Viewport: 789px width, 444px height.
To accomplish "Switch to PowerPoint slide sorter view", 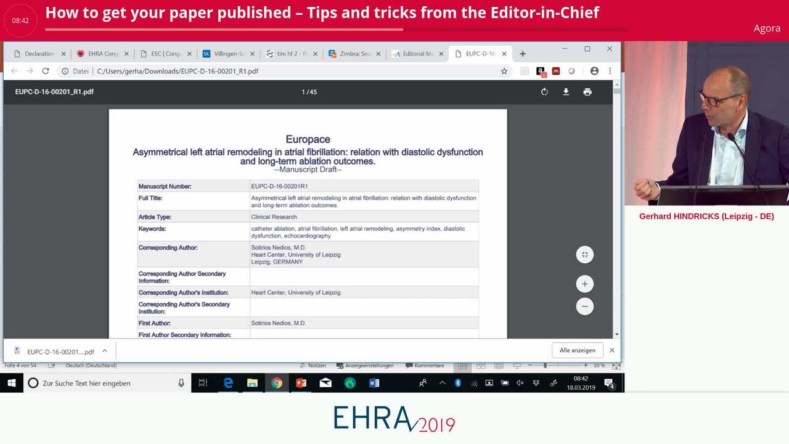I will tap(481, 365).
